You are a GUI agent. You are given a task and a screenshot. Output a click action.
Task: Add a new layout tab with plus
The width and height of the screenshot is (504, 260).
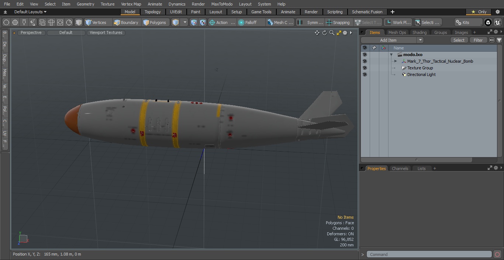pyautogui.click(x=392, y=12)
